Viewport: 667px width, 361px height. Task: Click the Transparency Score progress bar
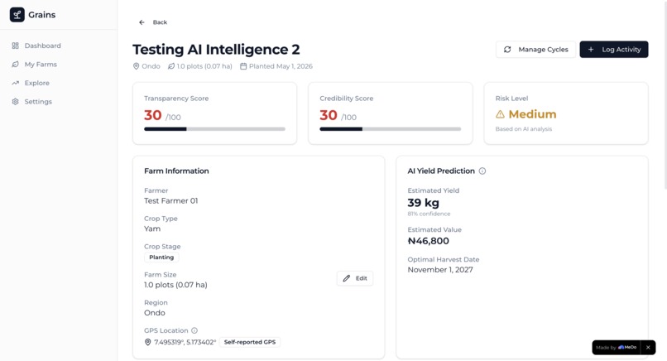pos(214,129)
